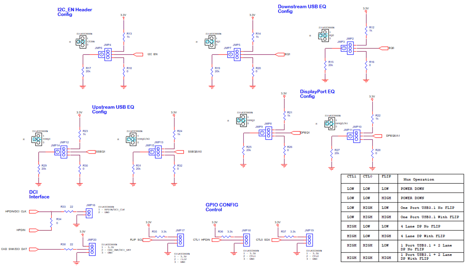Click the CTL1 HPDIN port label
This screenshot has height=267, width=468.
[x=201, y=240]
